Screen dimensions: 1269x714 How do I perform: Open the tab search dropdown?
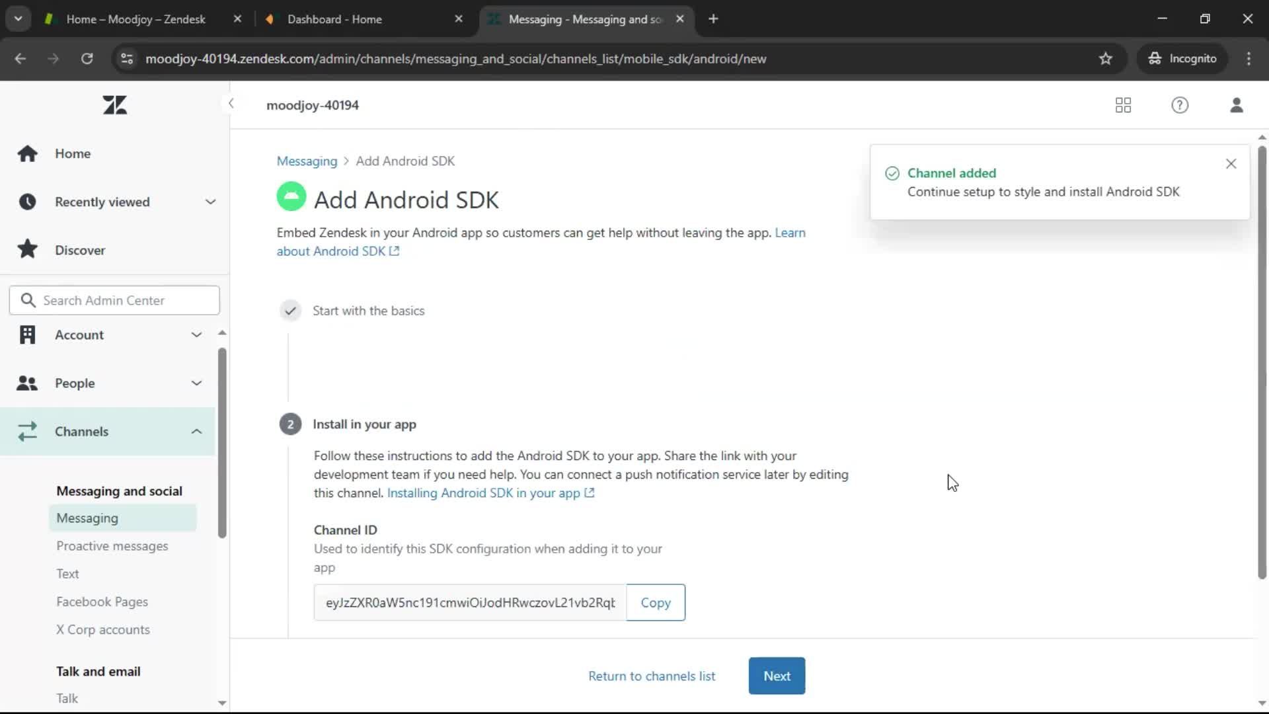(x=19, y=19)
